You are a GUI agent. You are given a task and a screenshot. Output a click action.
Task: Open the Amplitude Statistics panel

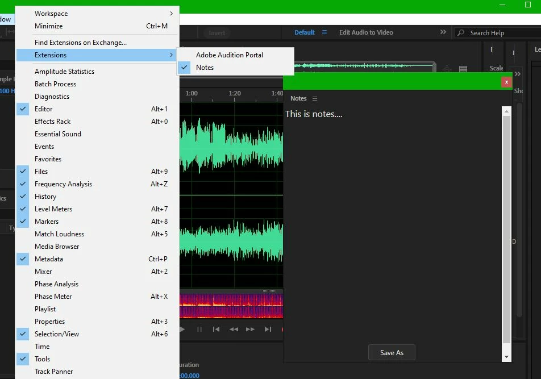98,72
